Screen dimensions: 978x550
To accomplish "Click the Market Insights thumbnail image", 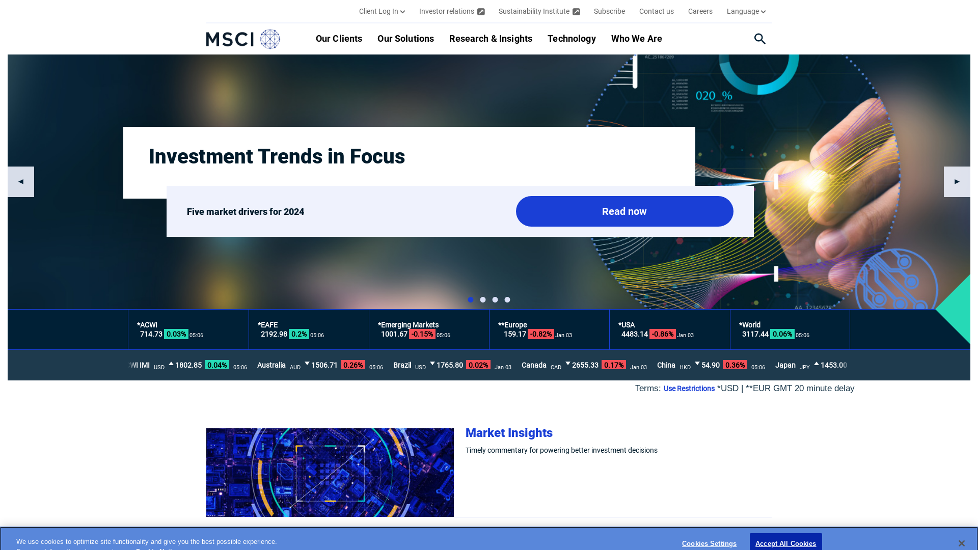I will 330,473.
